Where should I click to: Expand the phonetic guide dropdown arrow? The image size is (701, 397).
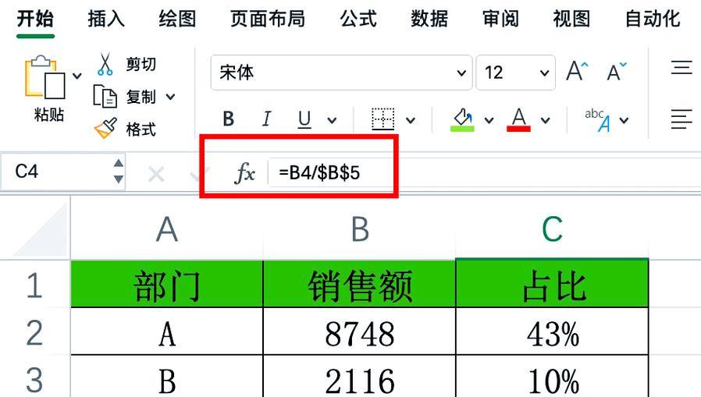click(x=624, y=120)
